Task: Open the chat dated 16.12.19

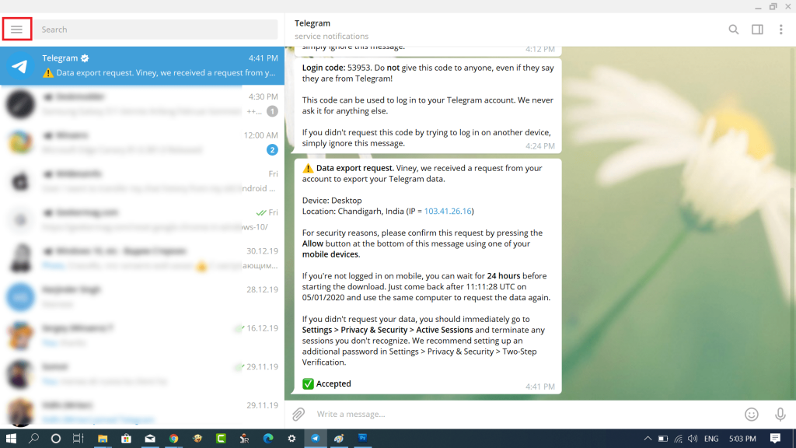Action: [x=142, y=336]
